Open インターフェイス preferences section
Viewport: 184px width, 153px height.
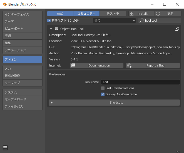point(23,14)
